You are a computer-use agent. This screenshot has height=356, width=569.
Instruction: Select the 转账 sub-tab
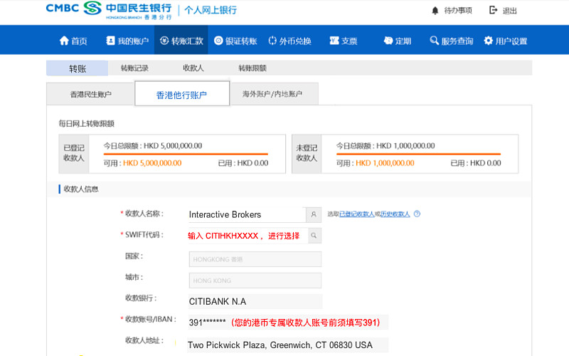pyautogui.click(x=78, y=68)
